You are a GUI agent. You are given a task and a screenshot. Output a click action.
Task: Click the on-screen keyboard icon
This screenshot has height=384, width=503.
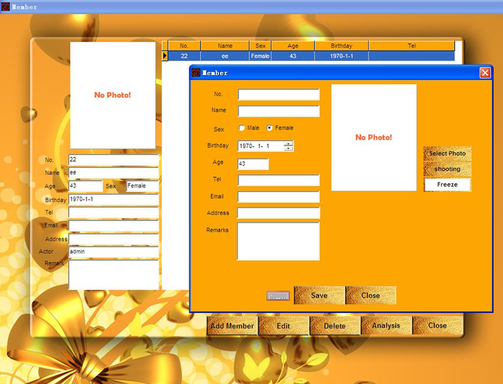tap(278, 296)
